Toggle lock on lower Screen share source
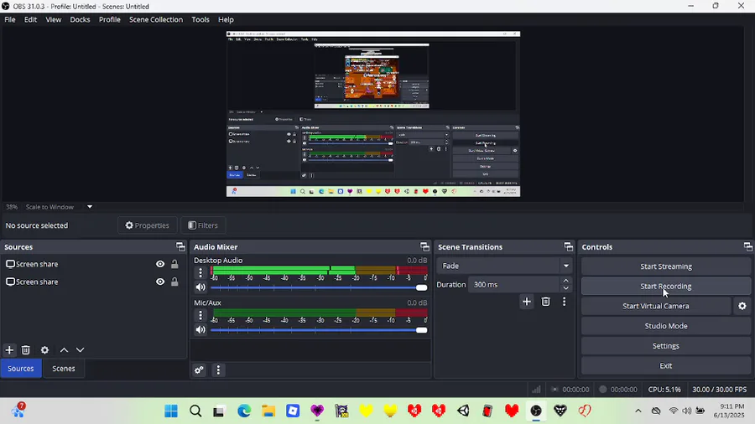 [174, 282]
